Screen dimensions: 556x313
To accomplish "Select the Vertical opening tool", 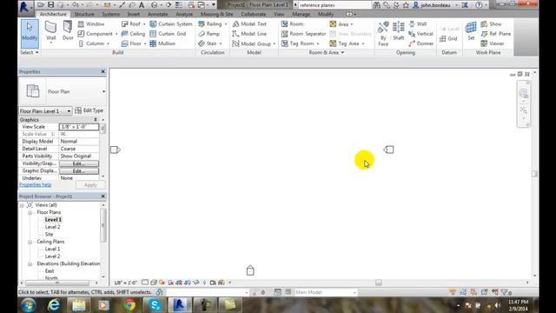I will [x=420, y=34].
